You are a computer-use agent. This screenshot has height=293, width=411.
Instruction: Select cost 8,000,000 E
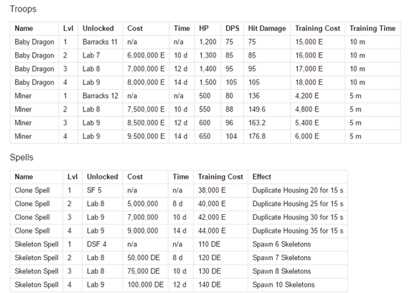coord(146,82)
